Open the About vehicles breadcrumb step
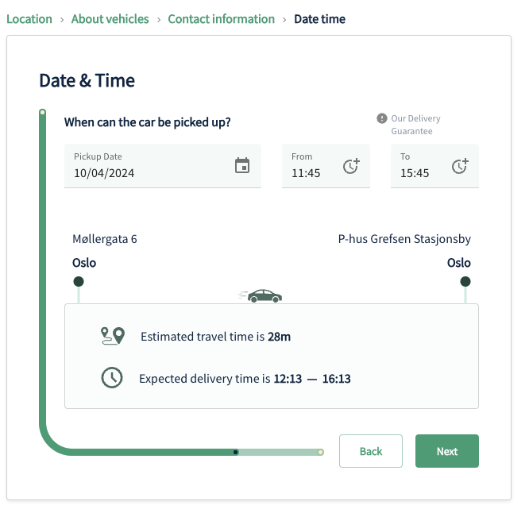Image resolution: width=529 pixels, height=509 pixels. coord(110,19)
